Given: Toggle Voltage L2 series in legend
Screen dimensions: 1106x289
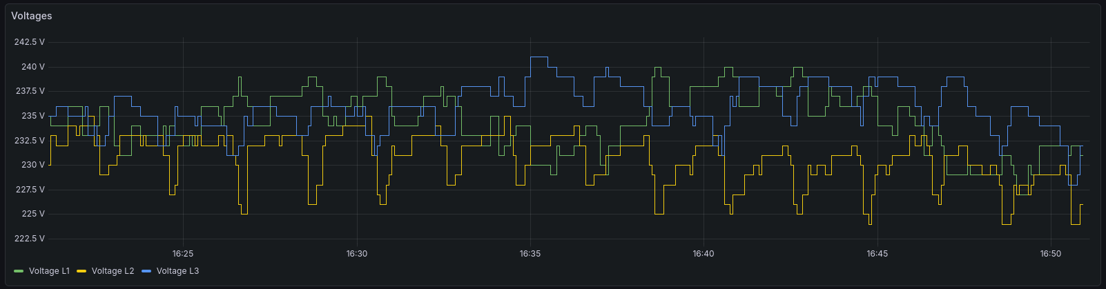Looking at the screenshot, I should tap(113, 271).
